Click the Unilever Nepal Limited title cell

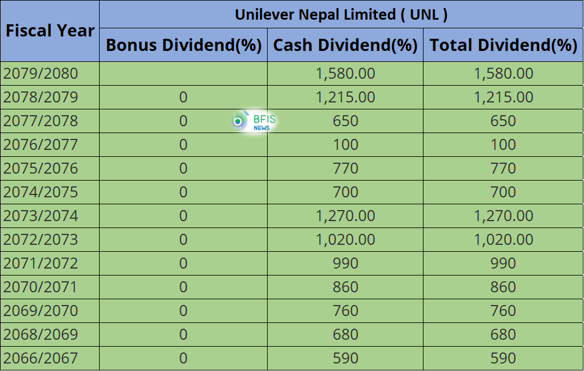341,14
